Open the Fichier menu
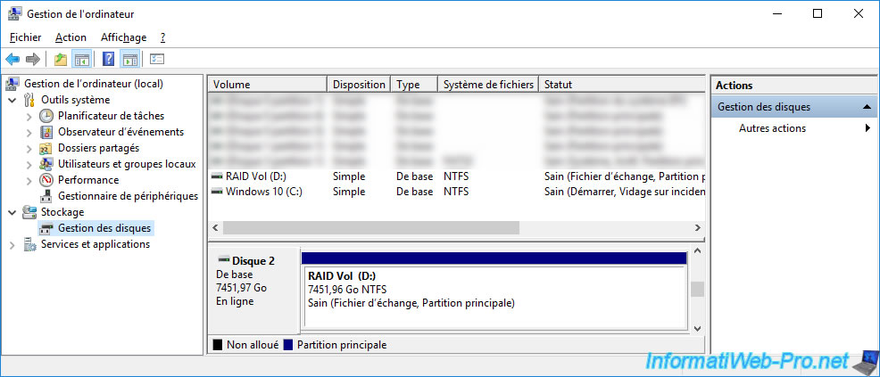This screenshot has height=377, width=880. point(25,37)
